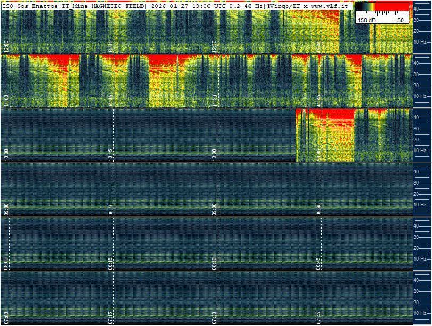
Task: Jump to the 12:30 time marker
Action: (x=214, y=46)
